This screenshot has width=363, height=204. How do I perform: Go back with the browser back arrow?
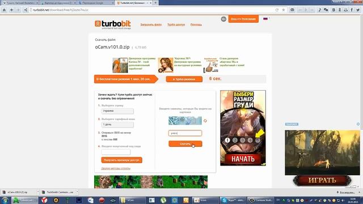11,10
